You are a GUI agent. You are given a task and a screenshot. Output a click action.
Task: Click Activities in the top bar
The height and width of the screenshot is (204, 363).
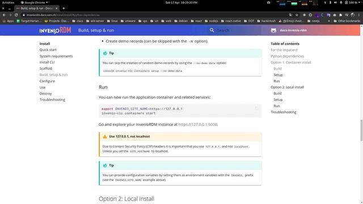click(x=8, y=2)
